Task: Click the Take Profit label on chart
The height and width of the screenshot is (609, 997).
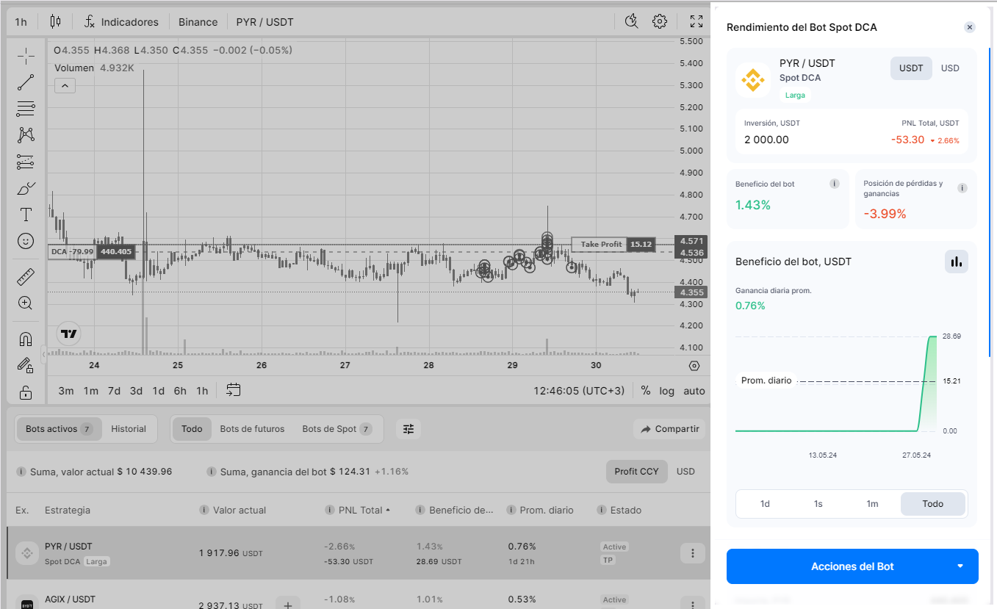Action: click(x=601, y=245)
